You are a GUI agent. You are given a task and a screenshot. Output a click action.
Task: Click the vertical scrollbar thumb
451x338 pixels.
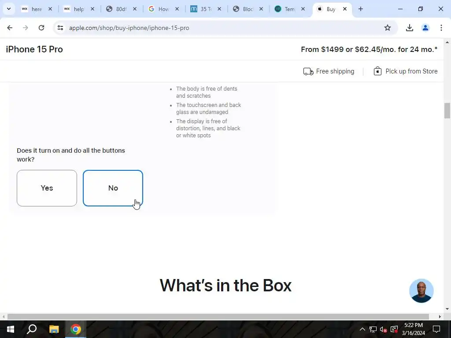(x=447, y=110)
